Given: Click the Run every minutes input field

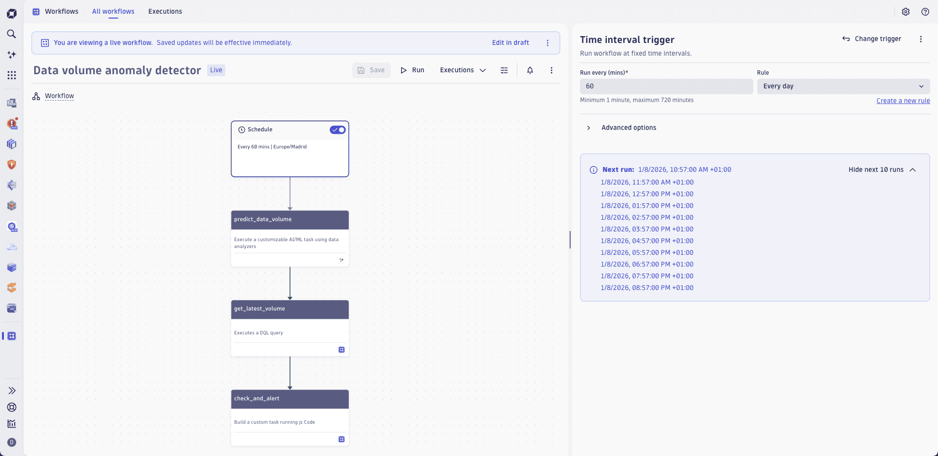Looking at the screenshot, I should (x=666, y=86).
